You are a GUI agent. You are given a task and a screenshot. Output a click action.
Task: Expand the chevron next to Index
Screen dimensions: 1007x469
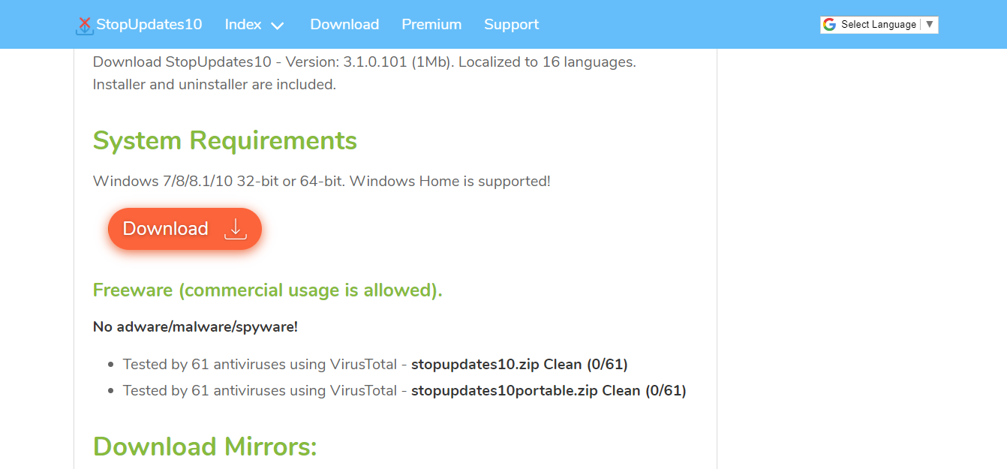(x=278, y=26)
